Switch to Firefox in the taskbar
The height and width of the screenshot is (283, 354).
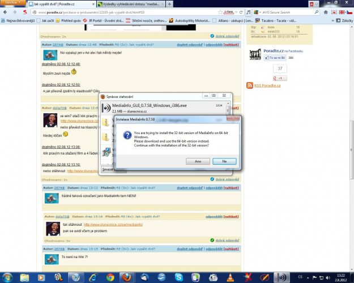click(127, 277)
